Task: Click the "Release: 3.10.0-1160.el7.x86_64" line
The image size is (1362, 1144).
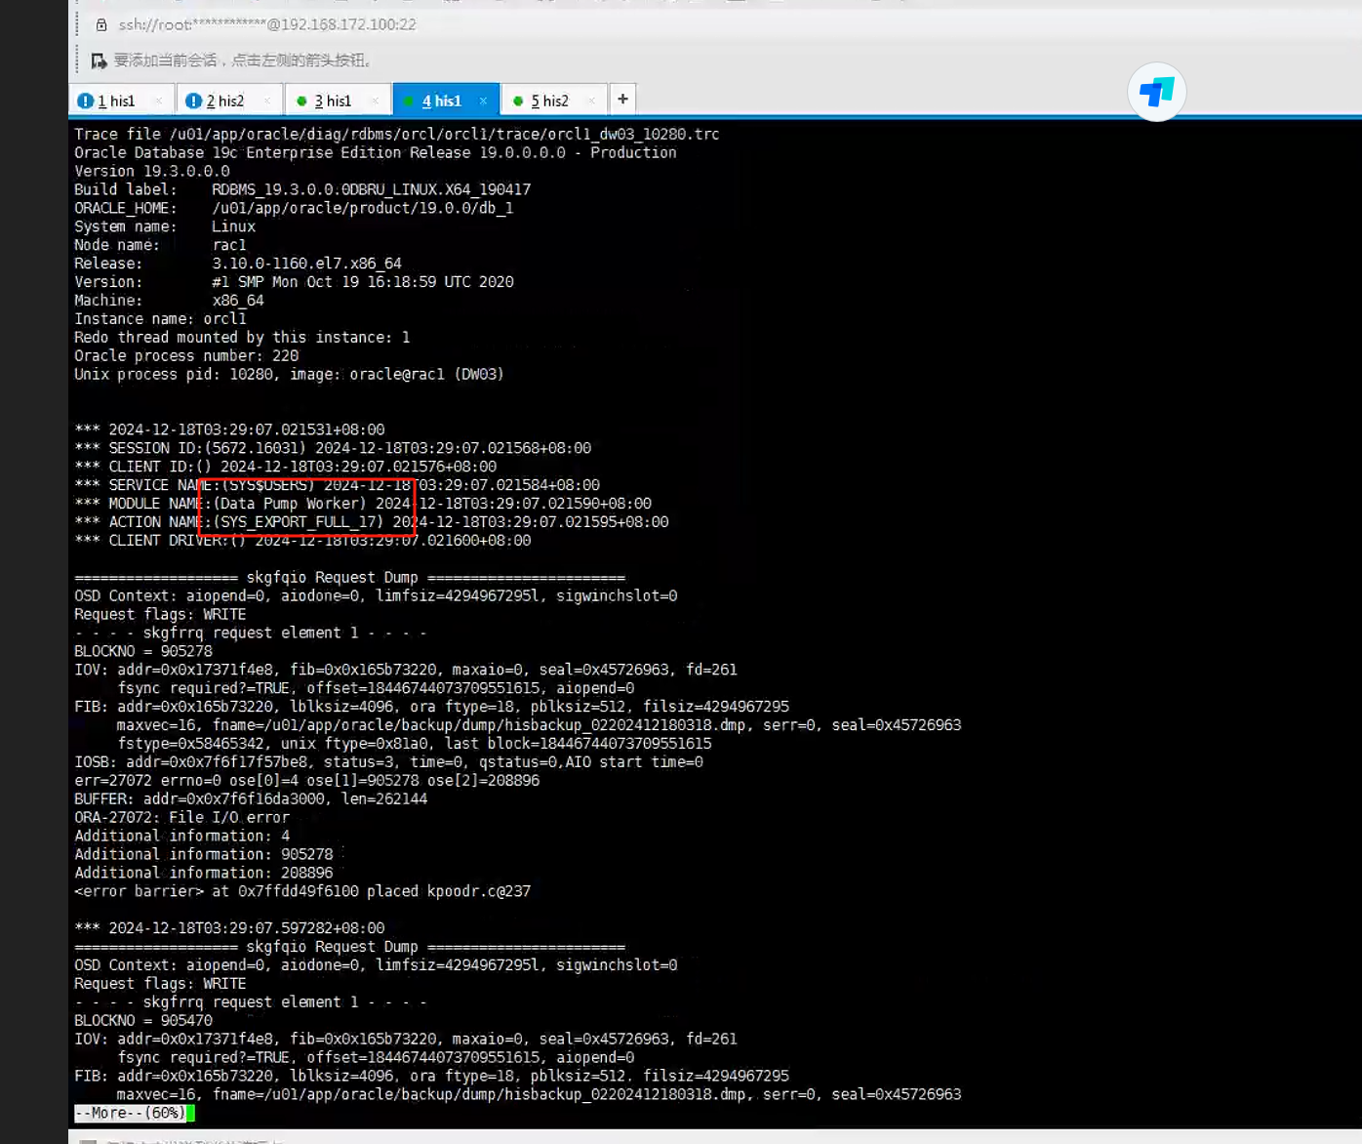Action: (238, 264)
